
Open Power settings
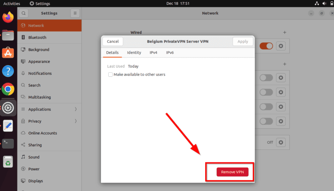(50, 169)
